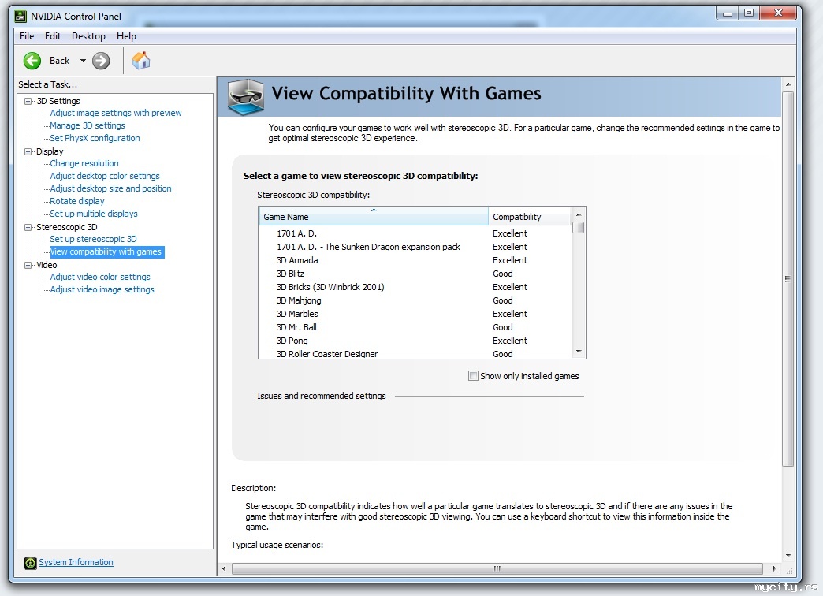Click main page vertical scrollbar thumb
Viewport: 823px width, 596px height.
coord(788,279)
